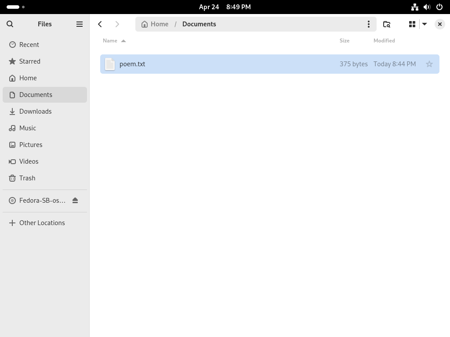
Task: Sort by the Size column header
Action: 345,41
